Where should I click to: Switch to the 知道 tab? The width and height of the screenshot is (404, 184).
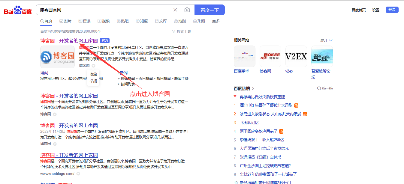point(142,21)
